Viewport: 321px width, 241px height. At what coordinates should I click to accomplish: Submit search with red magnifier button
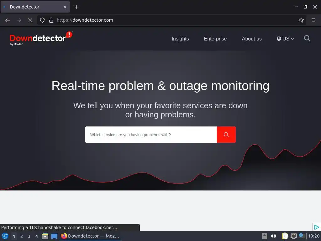click(x=226, y=135)
